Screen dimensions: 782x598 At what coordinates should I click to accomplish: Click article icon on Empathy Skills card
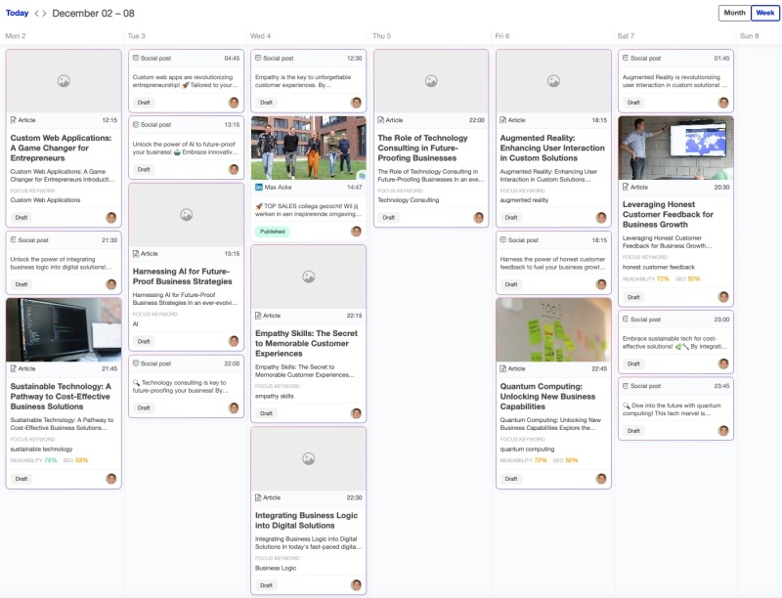[x=258, y=316]
